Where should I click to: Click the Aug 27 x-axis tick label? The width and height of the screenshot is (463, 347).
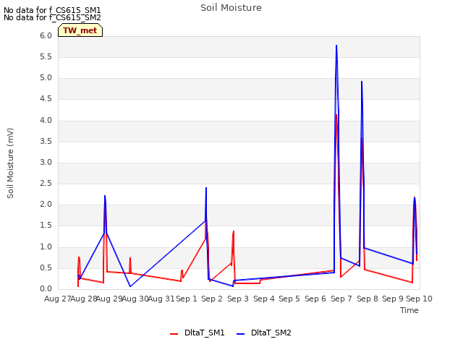click(x=58, y=299)
